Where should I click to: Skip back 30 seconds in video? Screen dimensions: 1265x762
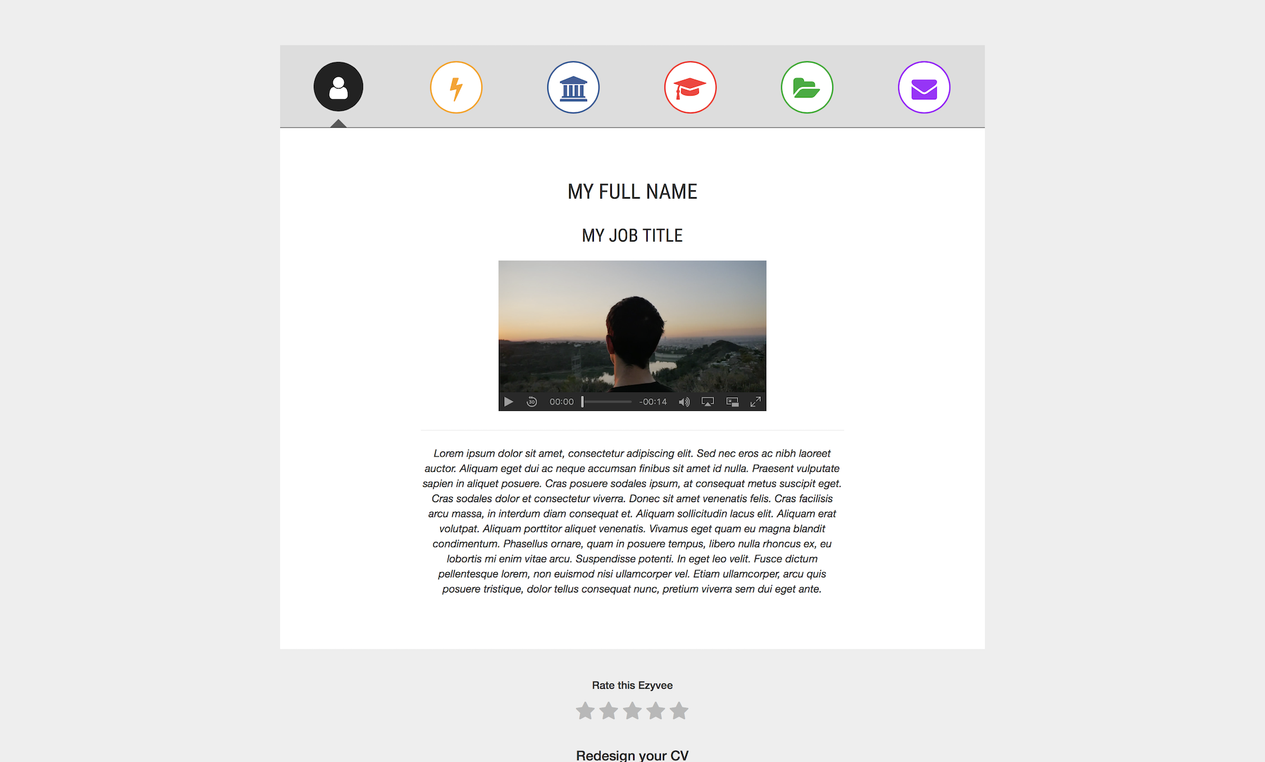[x=532, y=402]
